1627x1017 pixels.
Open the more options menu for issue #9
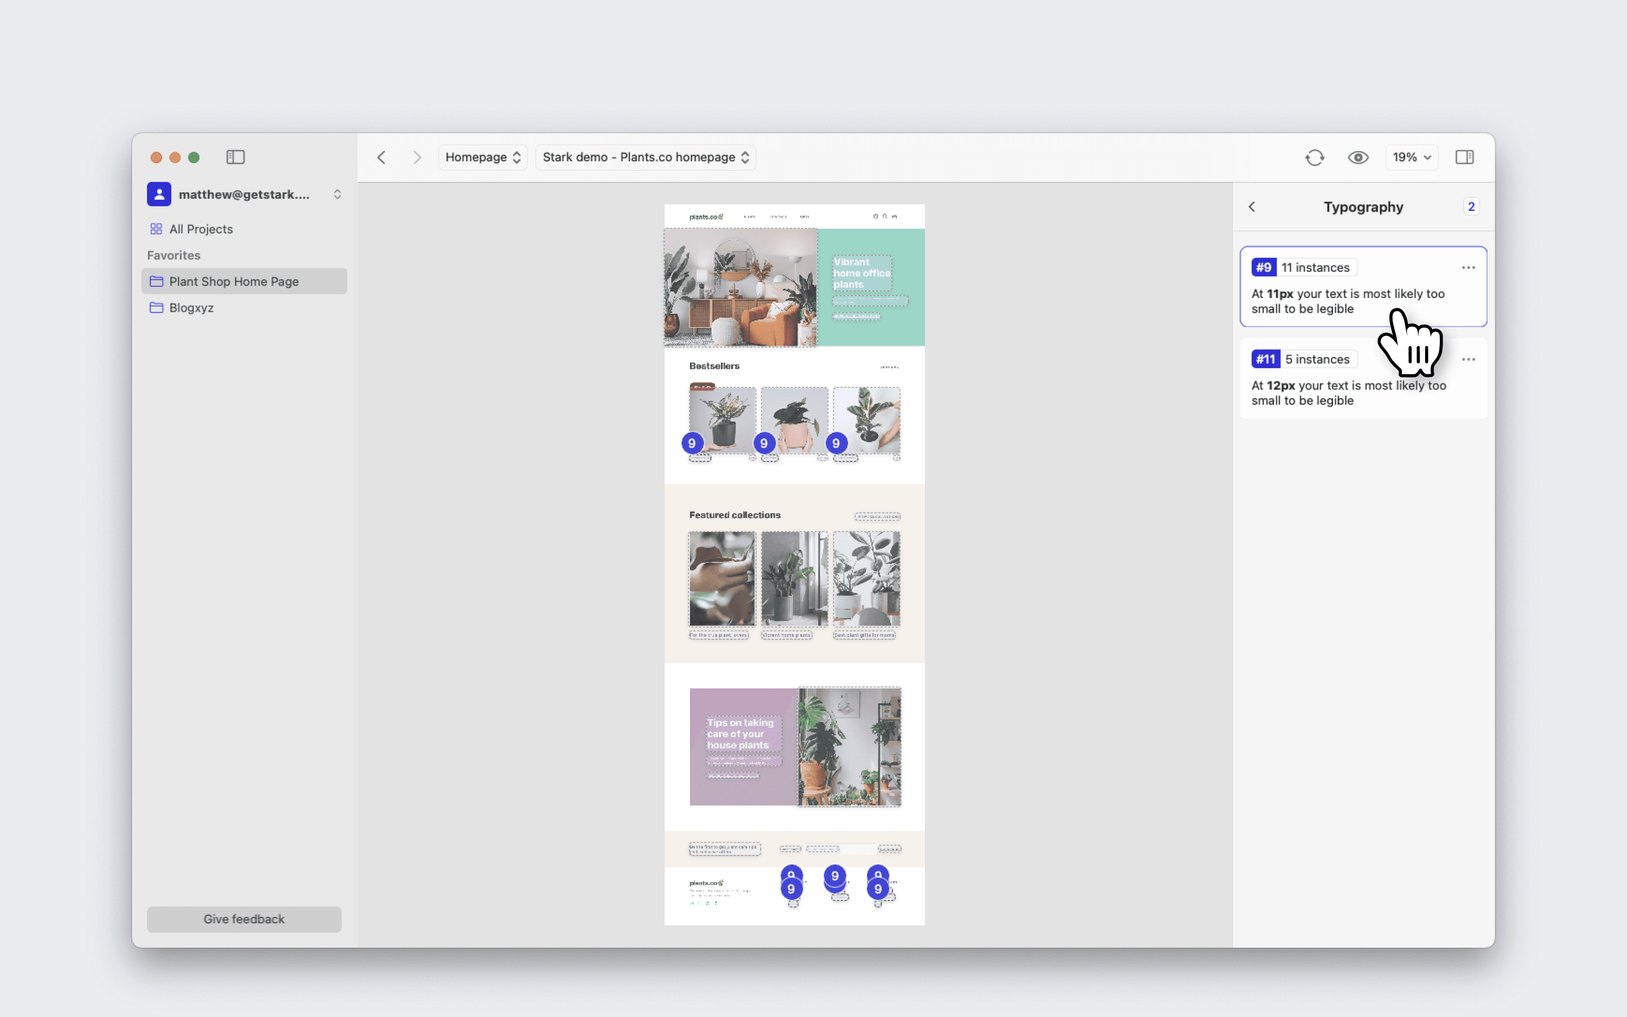point(1468,267)
